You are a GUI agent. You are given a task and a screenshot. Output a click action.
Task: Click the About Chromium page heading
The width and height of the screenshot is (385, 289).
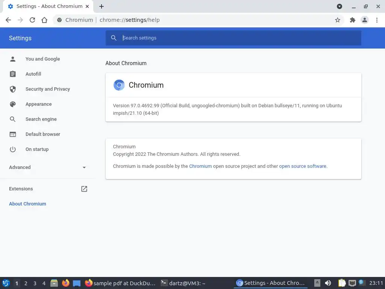pos(126,63)
